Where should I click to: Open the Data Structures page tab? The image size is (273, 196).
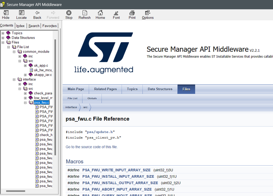[160, 89]
